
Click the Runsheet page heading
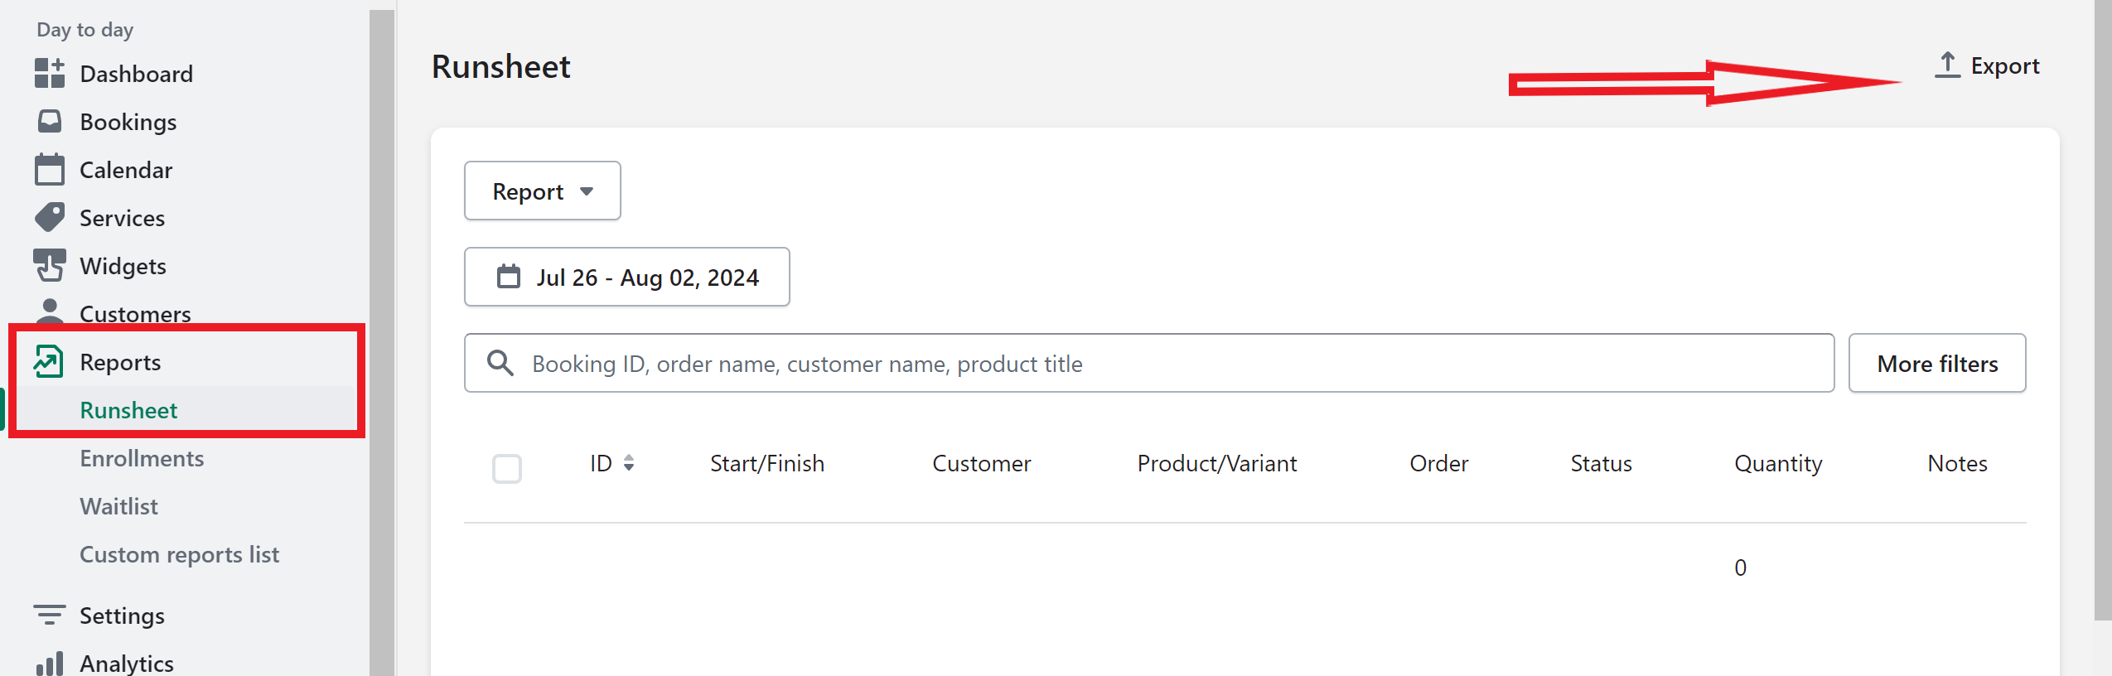click(x=500, y=66)
